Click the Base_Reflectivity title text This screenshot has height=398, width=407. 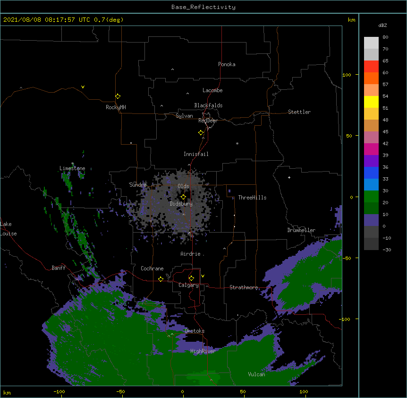click(x=203, y=7)
